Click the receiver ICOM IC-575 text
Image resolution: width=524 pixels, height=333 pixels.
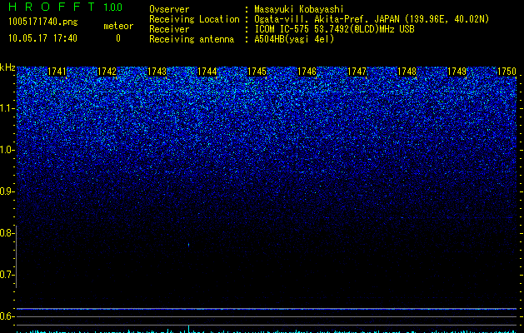pyautogui.click(x=334, y=29)
